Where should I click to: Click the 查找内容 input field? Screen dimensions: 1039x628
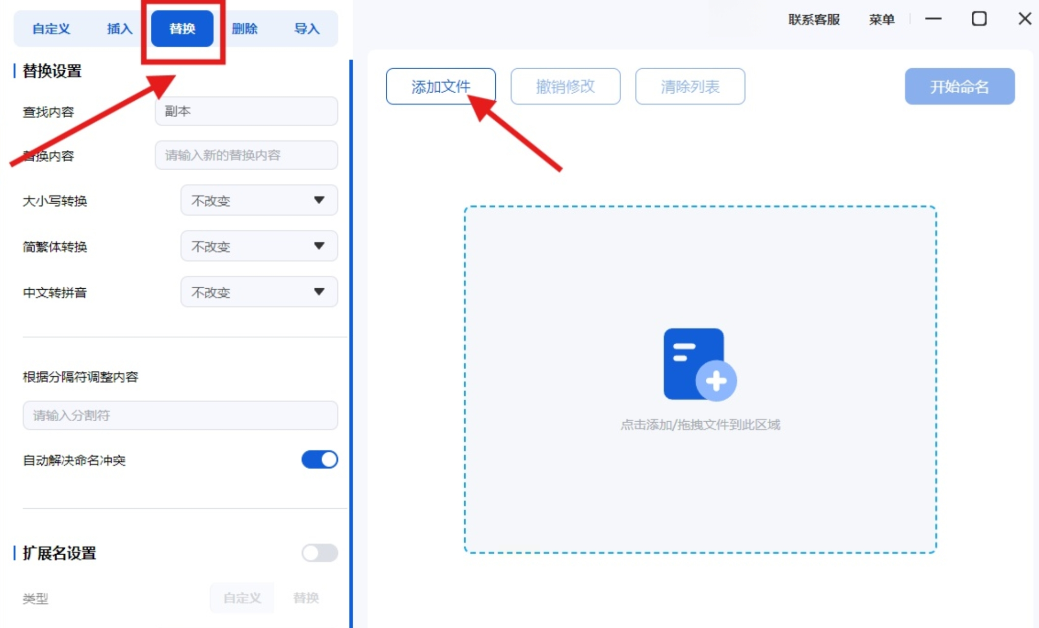[246, 111]
